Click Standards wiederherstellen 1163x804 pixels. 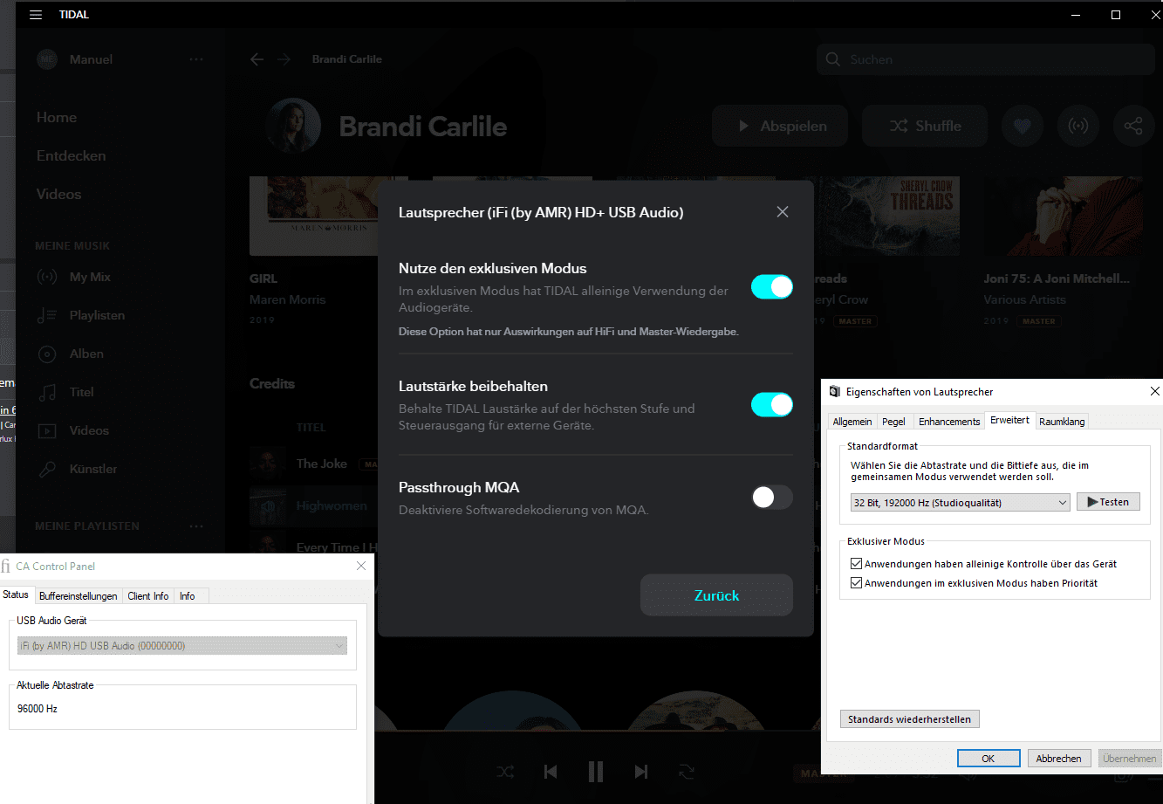(909, 719)
